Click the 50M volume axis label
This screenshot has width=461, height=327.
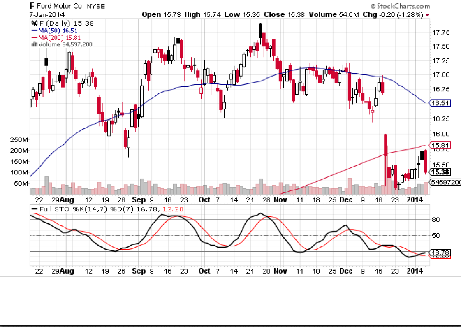click(x=21, y=183)
